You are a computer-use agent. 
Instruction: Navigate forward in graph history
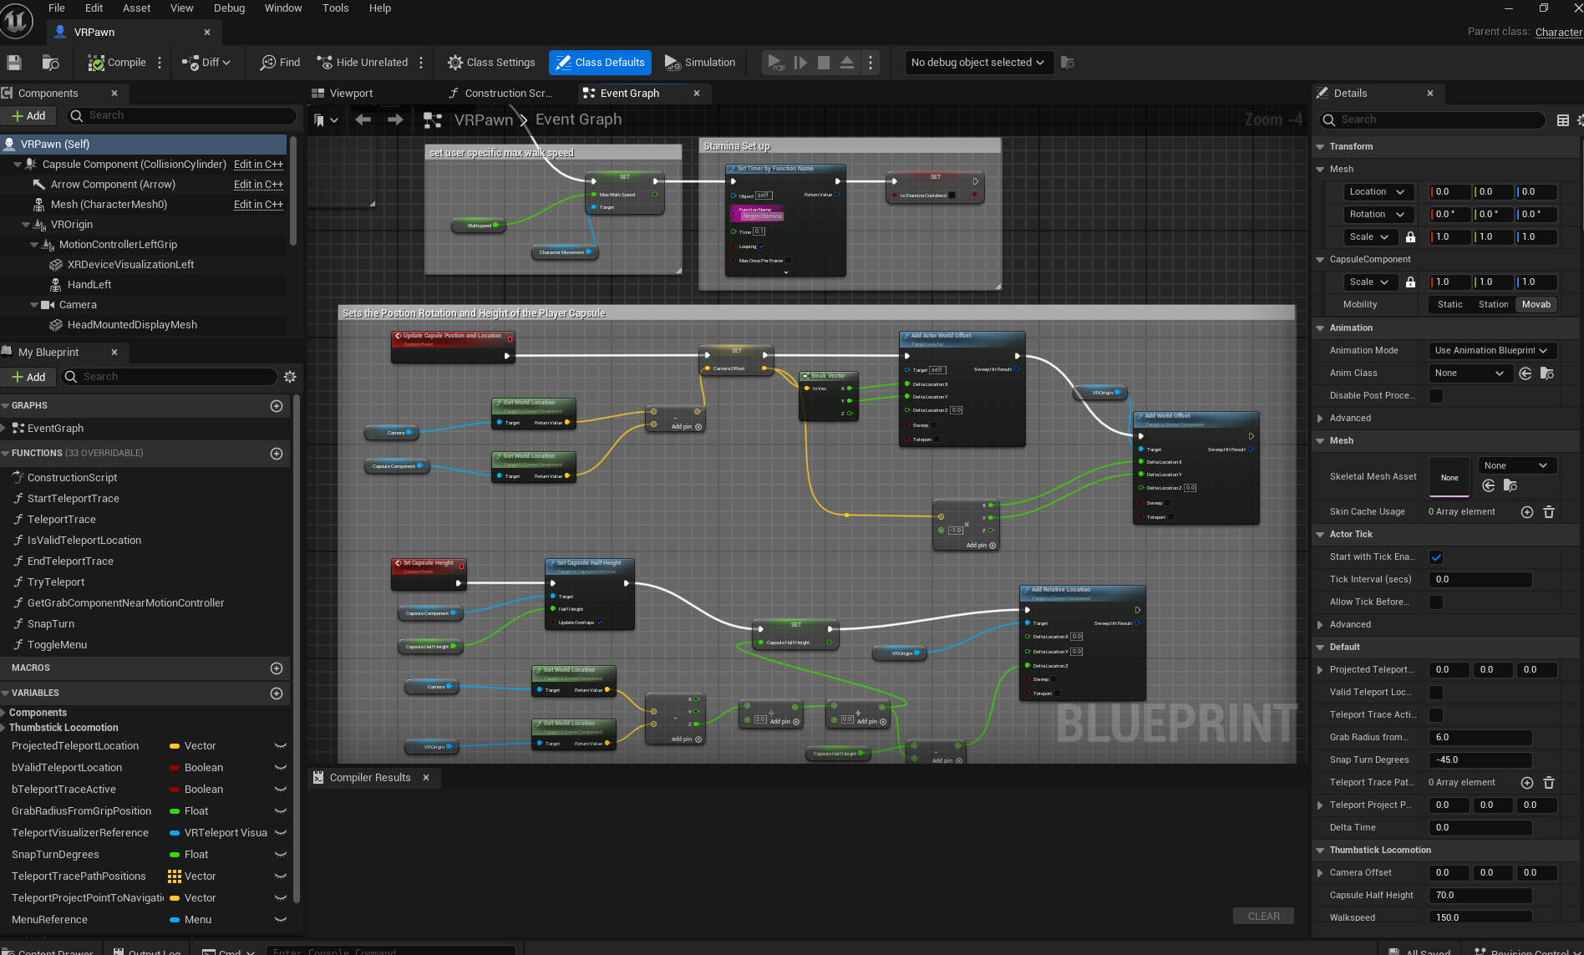click(x=395, y=120)
